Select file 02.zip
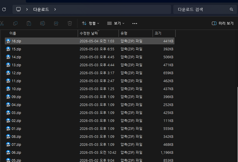Viewport: 238px width, 162px height. [x=90, y=121]
